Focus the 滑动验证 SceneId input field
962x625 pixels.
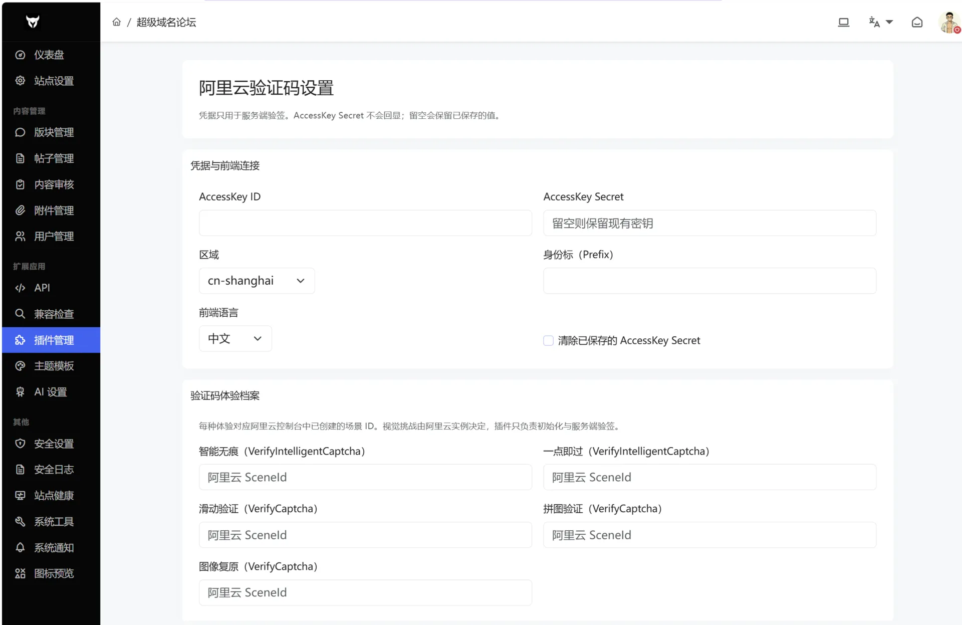coord(365,535)
